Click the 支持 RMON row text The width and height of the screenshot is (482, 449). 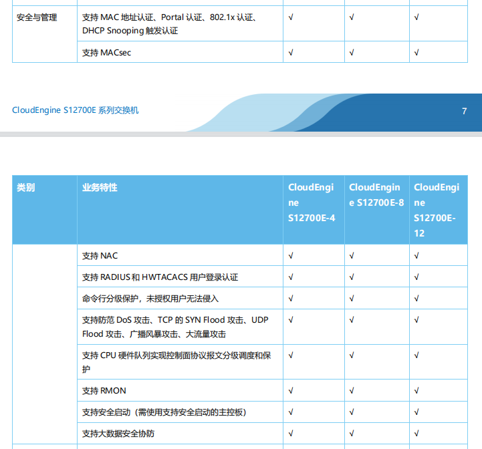[x=104, y=391]
